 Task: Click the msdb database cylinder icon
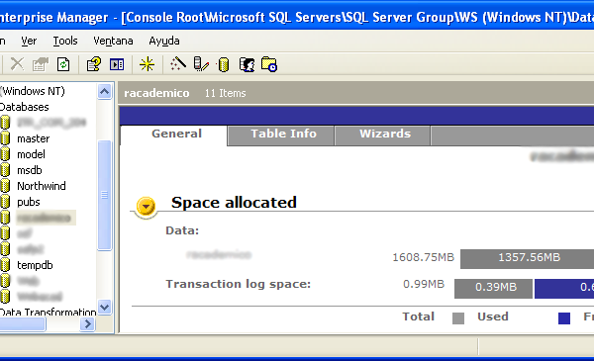pyautogui.click(x=5, y=170)
